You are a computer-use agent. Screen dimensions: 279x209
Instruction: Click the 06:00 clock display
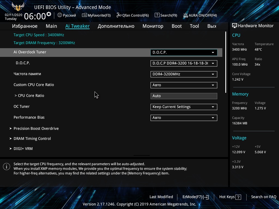coord(35,16)
